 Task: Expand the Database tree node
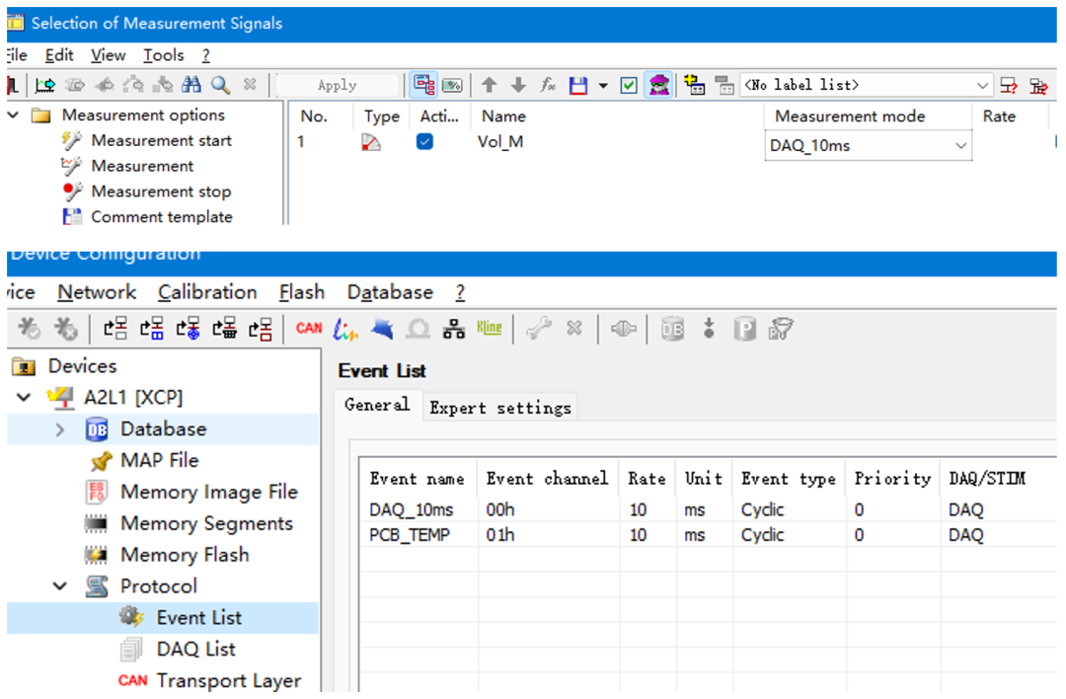tap(60, 429)
